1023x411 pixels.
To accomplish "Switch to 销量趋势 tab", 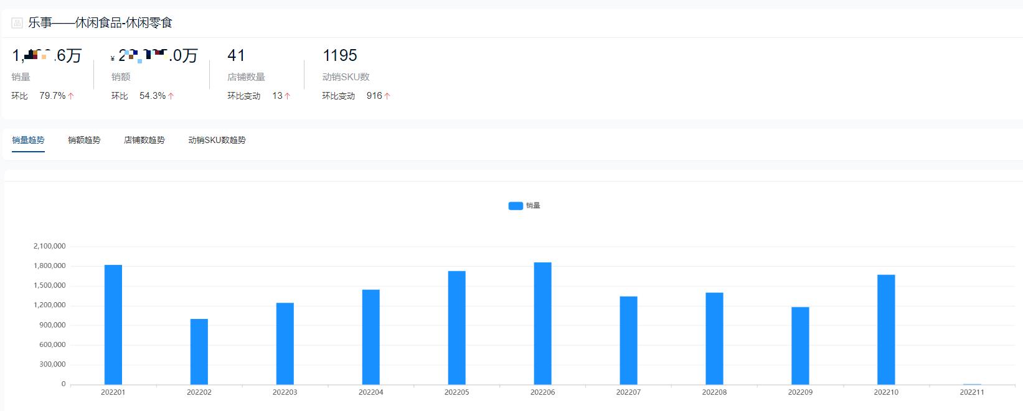I will pos(28,141).
